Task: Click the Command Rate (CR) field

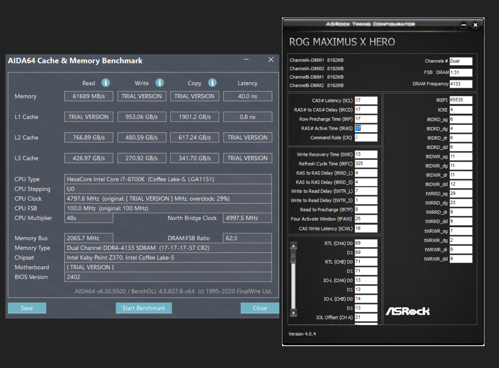Action: point(366,137)
